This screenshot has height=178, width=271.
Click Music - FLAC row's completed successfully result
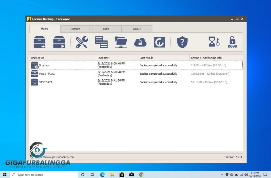coord(158,74)
